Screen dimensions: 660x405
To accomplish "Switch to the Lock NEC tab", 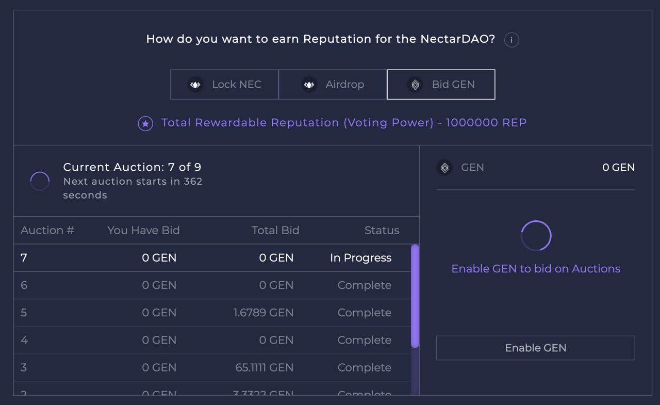I will tap(224, 85).
